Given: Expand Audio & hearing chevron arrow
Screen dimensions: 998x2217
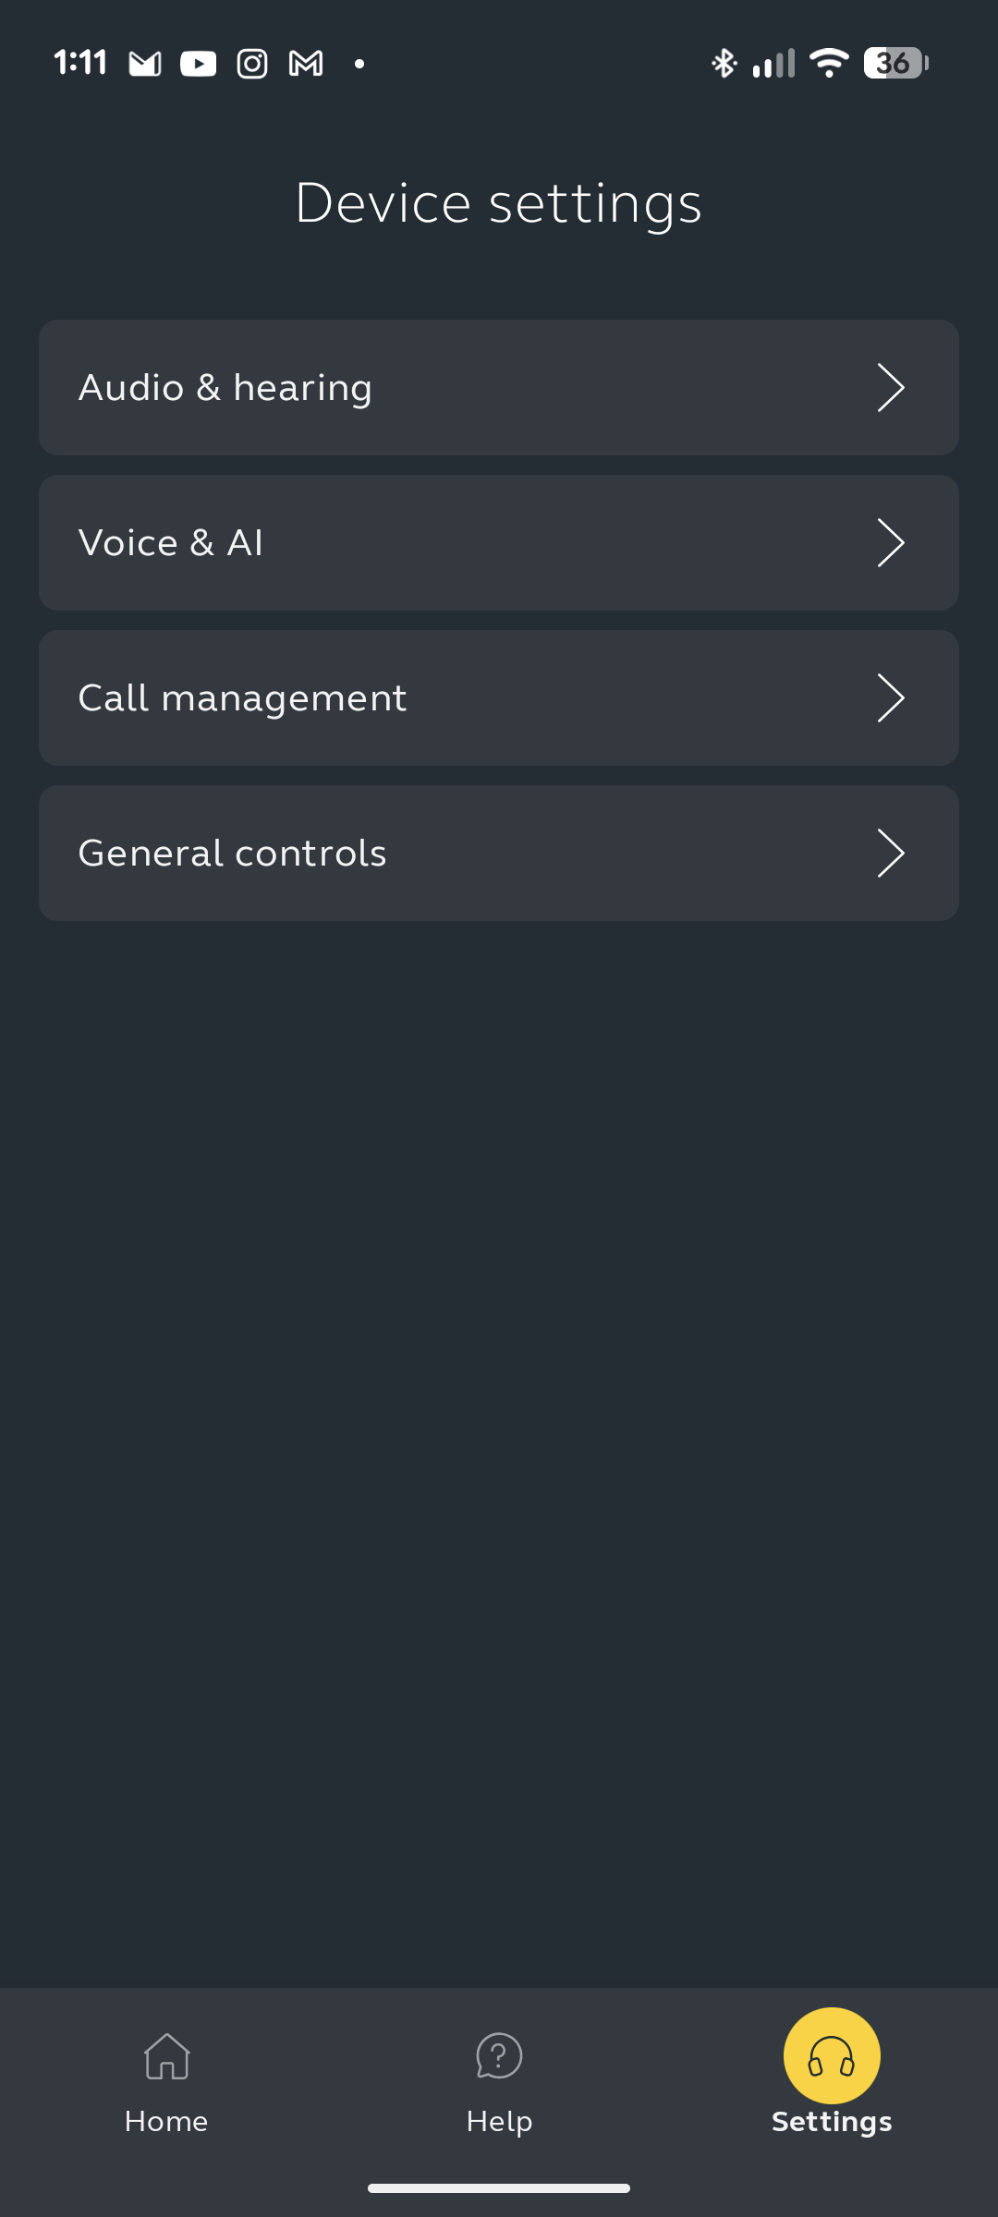Looking at the screenshot, I should click(x=890, y=387).
